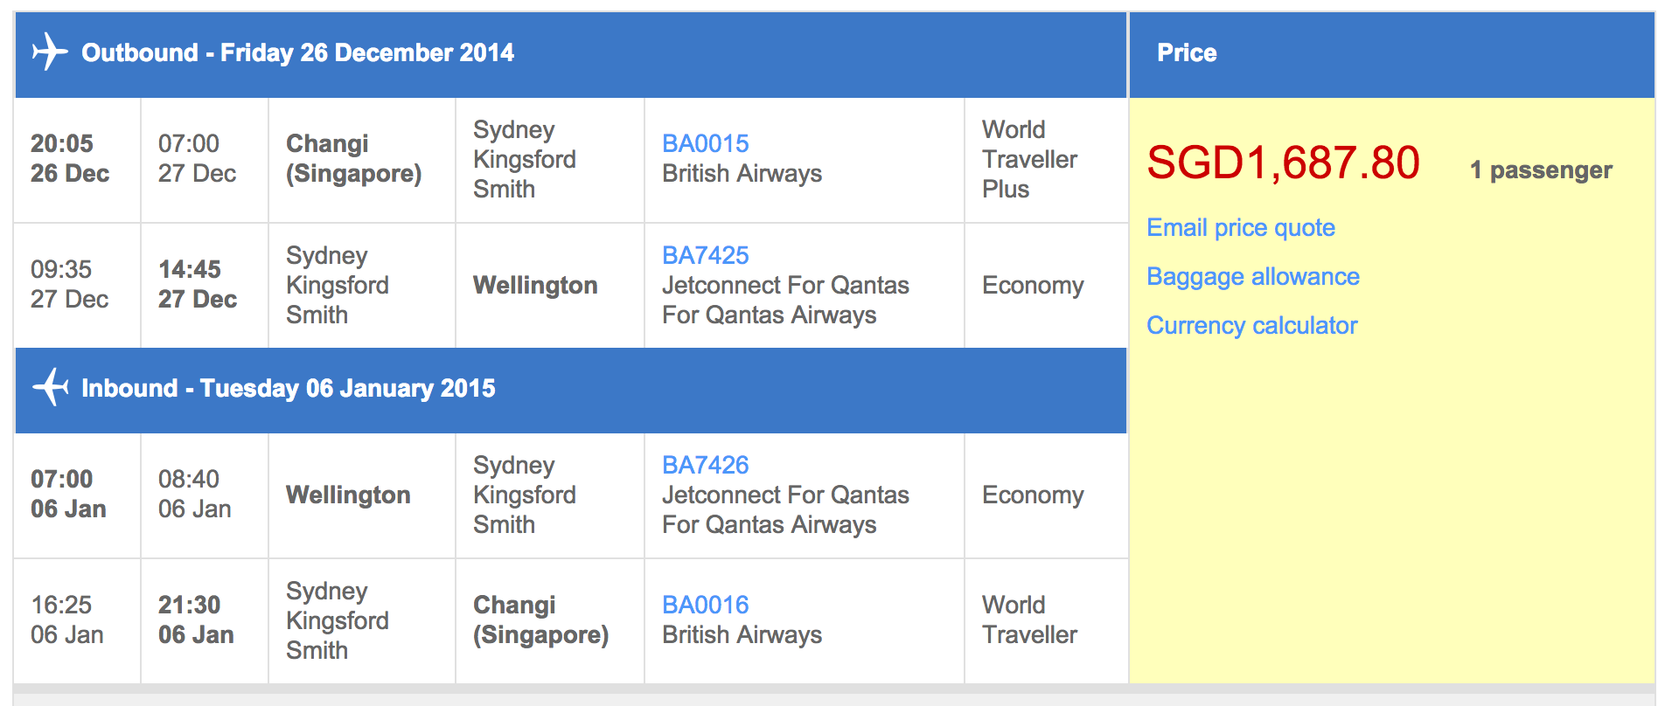Click the Outbound Friday 26 December header

coord(297,53)
